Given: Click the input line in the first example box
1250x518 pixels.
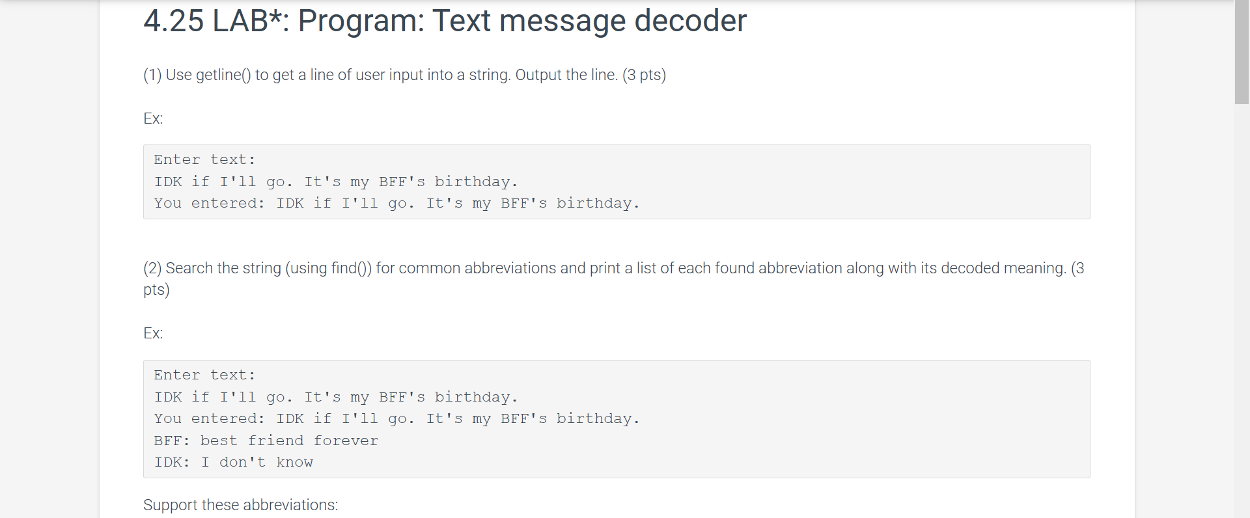Looking at the screenshot, I should [336, 182].
